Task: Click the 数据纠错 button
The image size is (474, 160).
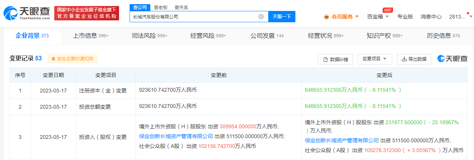Action: point(335,59)
